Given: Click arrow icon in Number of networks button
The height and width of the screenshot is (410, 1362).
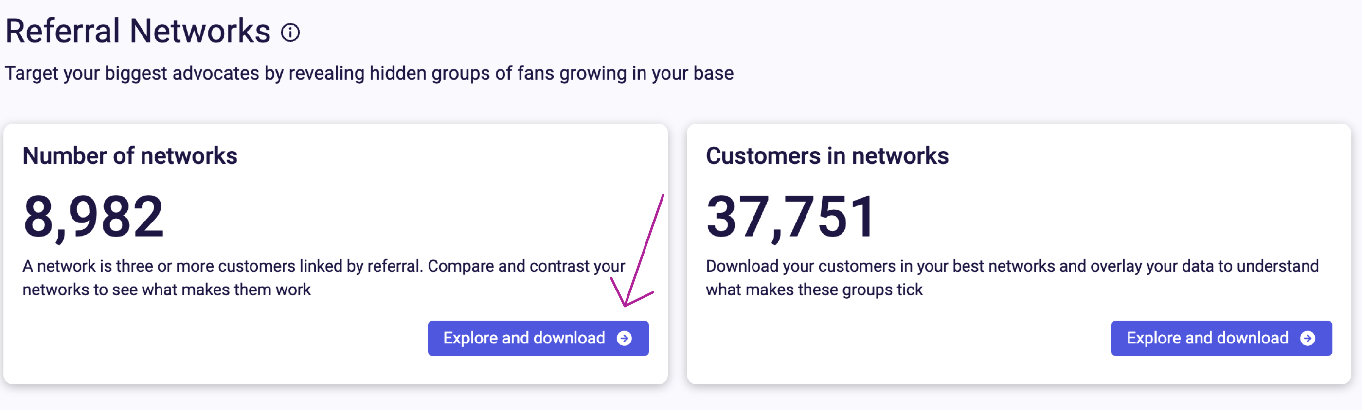Looking at the screenshot, I should pyautogui.click(x=625, y=338).
